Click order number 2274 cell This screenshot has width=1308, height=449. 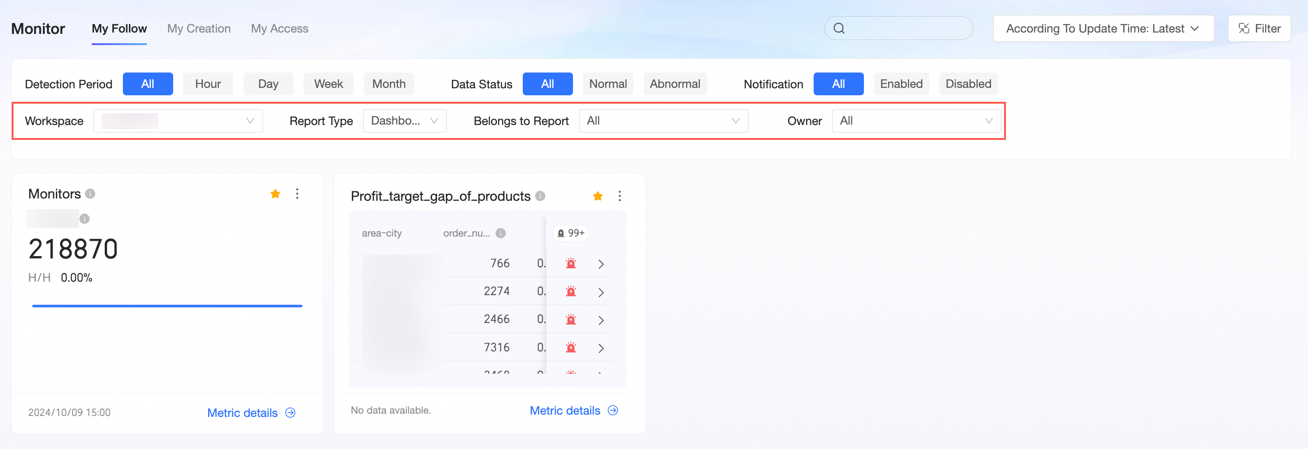(x=496, y=291)
